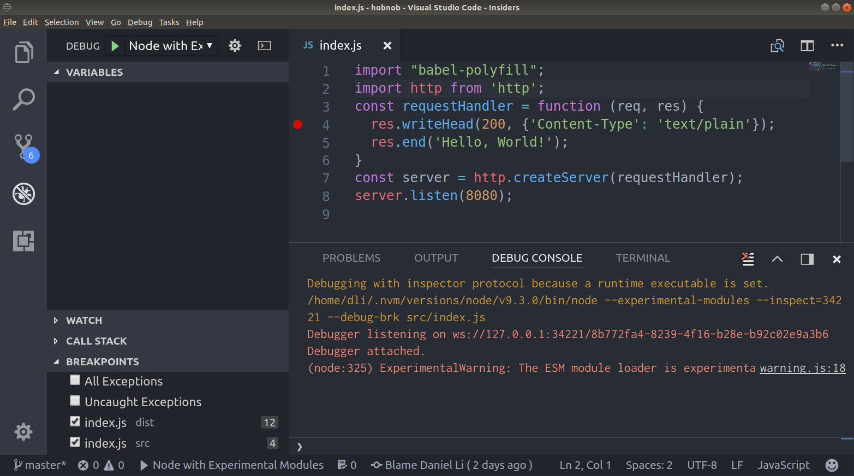Open the Extensions view in activity bar
This screenshot has width=854, height=476.
[23, 240]
